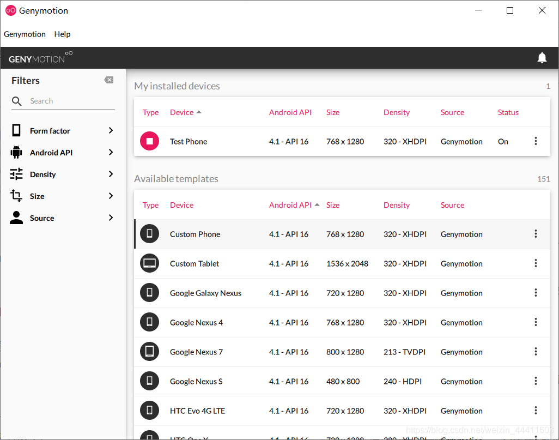559x440 pixels.
Task: Clear filters with the backspace icon
Action: coord(109,80)
